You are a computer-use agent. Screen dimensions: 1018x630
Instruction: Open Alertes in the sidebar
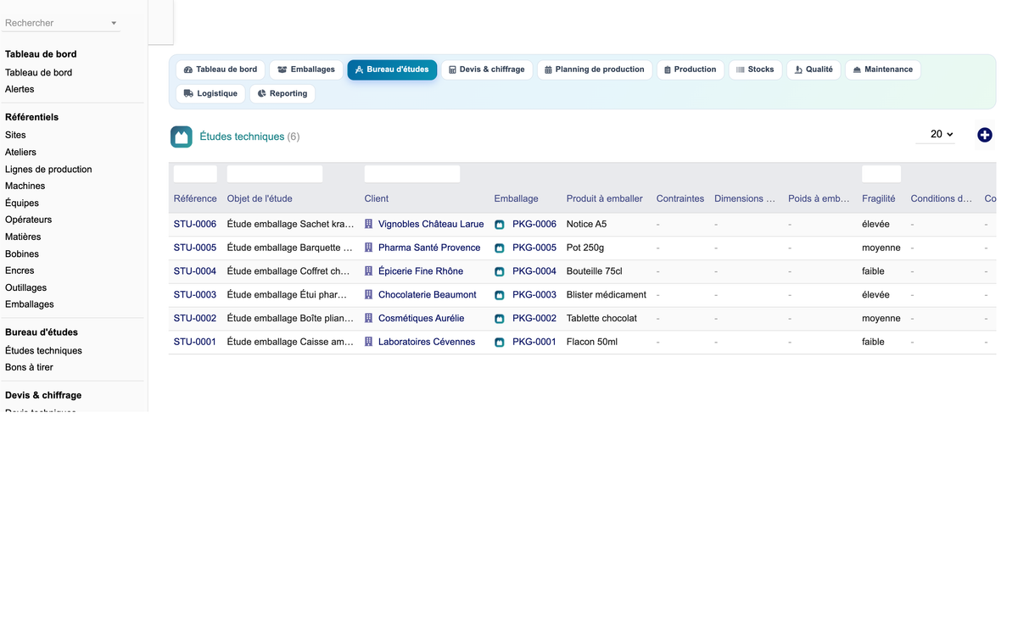pos(20,89)
